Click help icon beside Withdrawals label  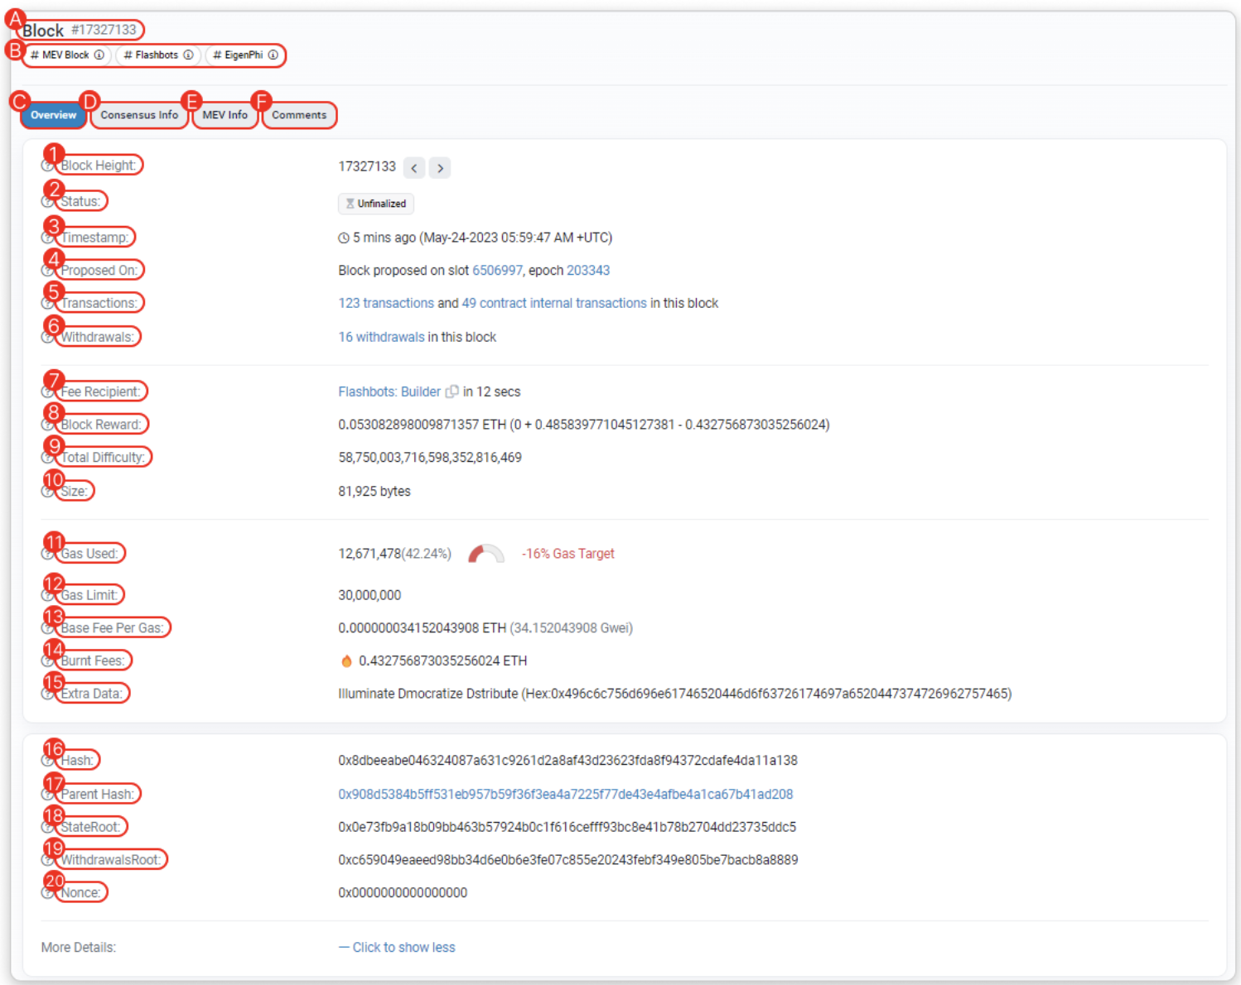[x=47, y=337]
